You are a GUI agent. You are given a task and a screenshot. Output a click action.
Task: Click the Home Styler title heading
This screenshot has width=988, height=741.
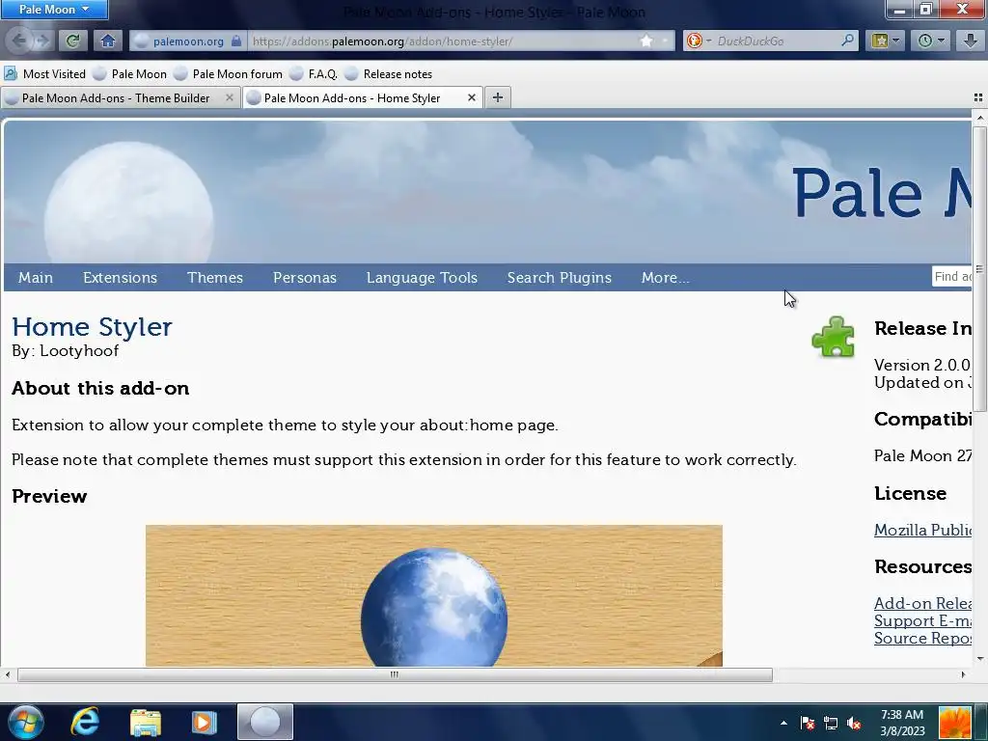pyautogui.click(x=92, y=326)
